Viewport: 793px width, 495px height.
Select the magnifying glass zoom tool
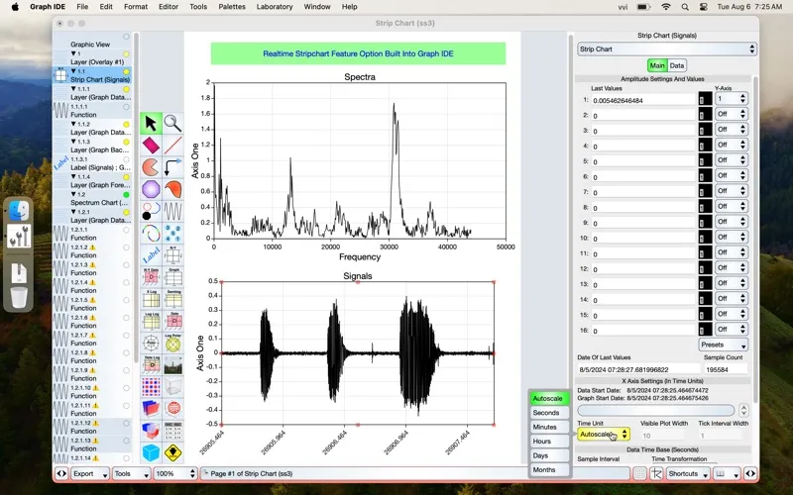172,123
